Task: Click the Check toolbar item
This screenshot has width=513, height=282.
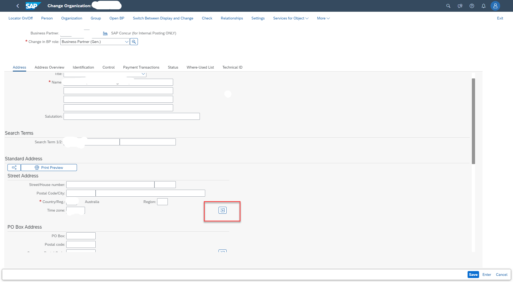Action: [207, 18]
